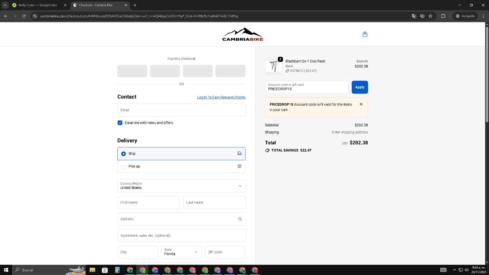Open the State dropdown showing Florida
Screen dimensions: 489x275
point(181,252)
